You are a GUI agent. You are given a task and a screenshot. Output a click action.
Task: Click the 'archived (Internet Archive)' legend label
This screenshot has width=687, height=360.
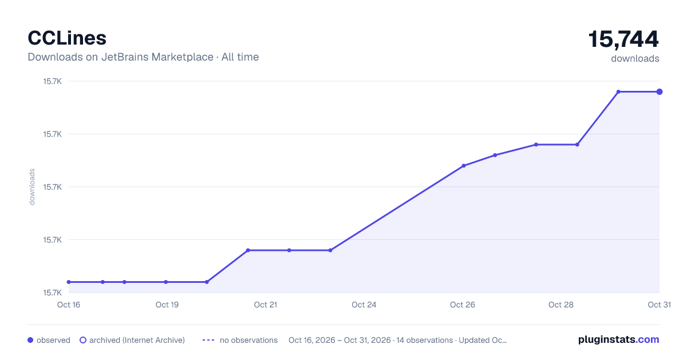pyautogui.click(x=137, y=340)
